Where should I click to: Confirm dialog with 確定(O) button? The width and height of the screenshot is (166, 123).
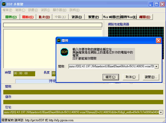[x=111, y=77]
